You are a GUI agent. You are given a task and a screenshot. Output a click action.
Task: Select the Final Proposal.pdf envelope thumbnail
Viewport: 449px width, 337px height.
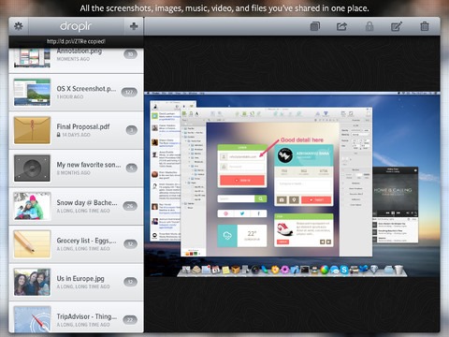point(32,130)
